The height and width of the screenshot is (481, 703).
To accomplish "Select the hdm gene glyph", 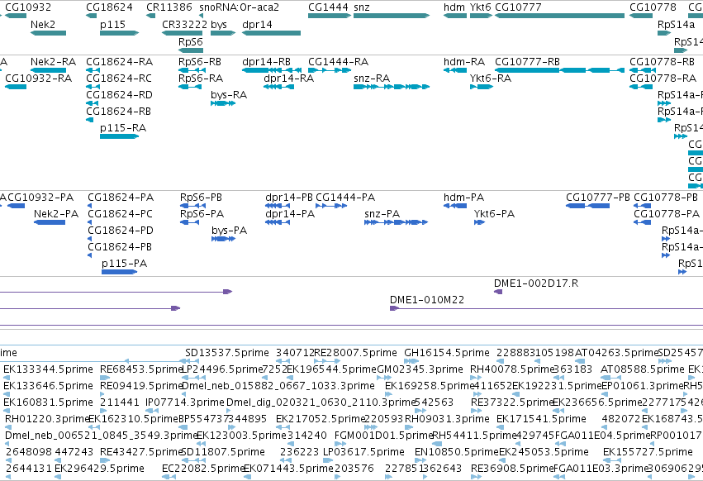I will (455, 16).
